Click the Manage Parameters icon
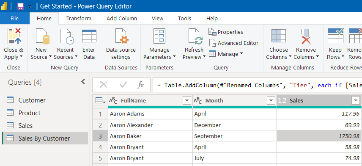 (x=159, y=36)
